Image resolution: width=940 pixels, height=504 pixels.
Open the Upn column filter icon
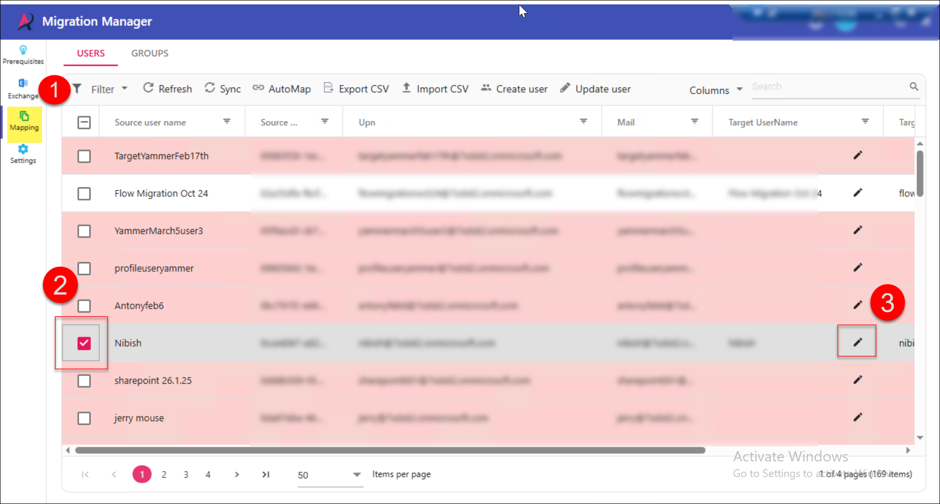point(583,121)
